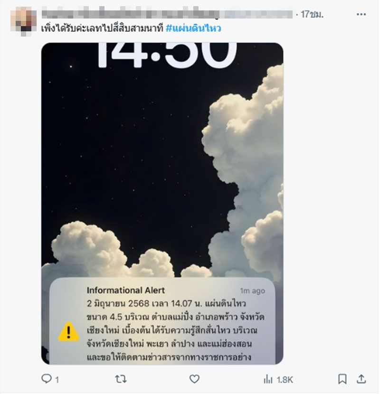Repost this tweet with the retweet icon
This screenshot has height=394, width=380.
pyautogui.click(x=121, y=379)
